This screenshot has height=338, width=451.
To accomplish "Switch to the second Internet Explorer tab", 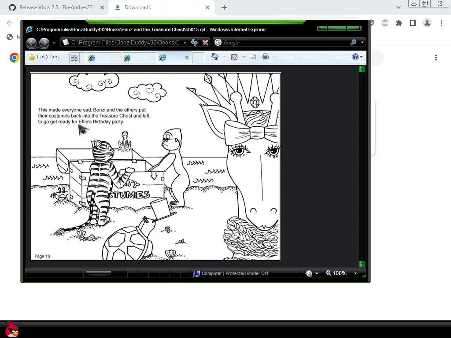I will 139,58.
